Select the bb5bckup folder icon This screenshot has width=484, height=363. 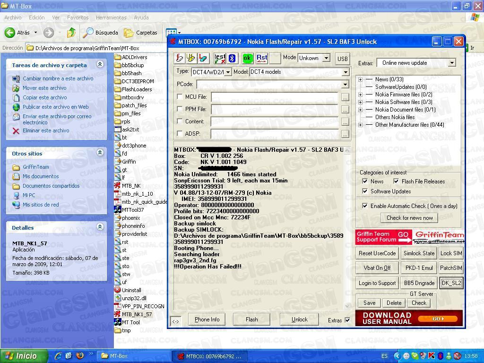pos(117,65)
